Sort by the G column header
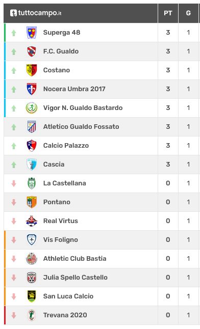The width and height of the screenshot is (200, 329). [x=188, y=13]
